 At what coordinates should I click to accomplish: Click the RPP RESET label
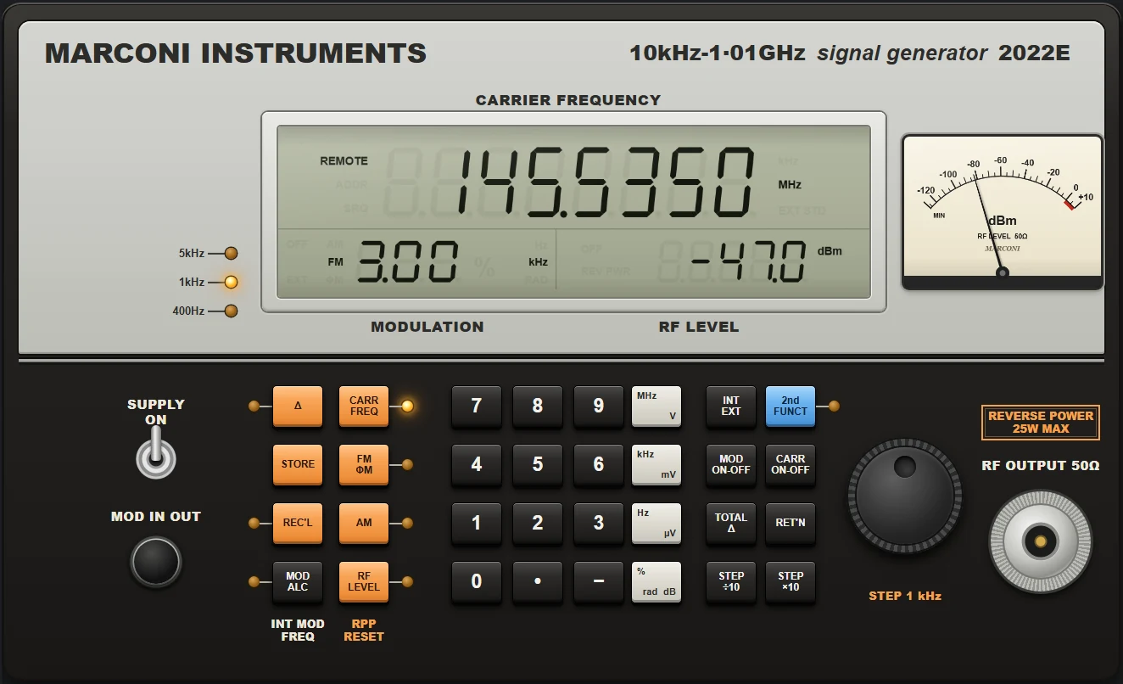364,630
